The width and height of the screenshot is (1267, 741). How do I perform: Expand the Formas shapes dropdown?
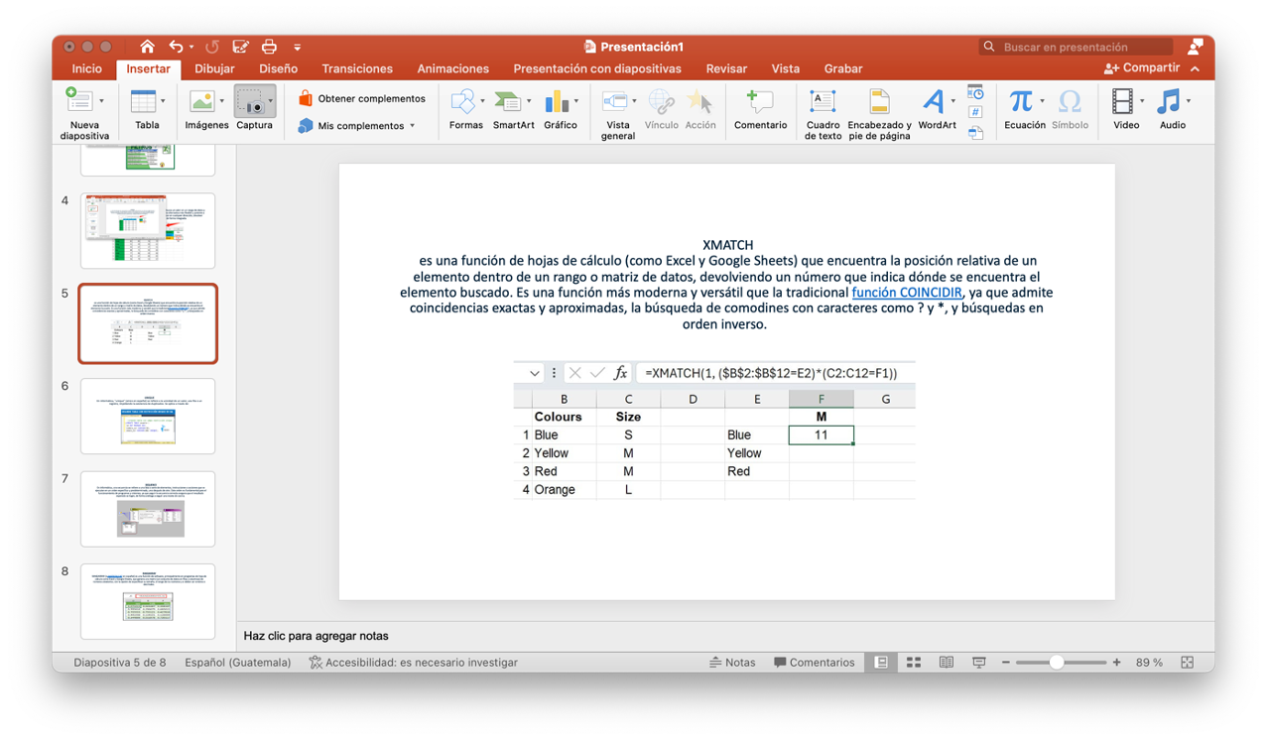click(x=483, y=101)
